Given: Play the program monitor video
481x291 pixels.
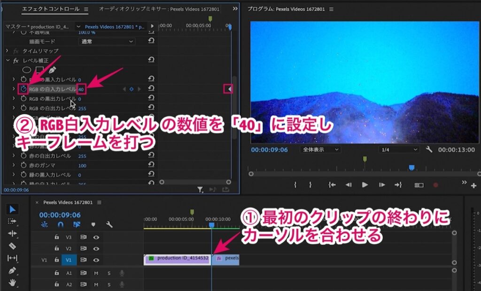Looking at the screenshot, I should pos(365,185).
